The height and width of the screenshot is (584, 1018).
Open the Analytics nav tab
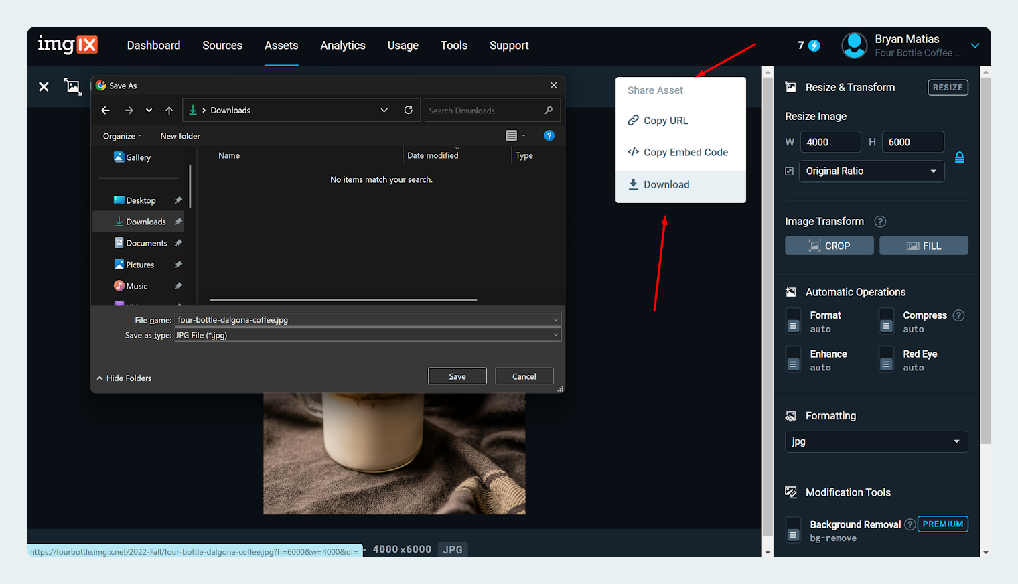342,46
